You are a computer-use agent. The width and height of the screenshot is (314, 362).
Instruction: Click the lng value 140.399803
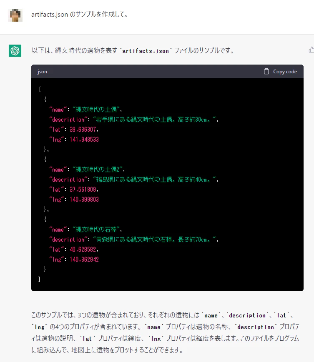(84, 200)
